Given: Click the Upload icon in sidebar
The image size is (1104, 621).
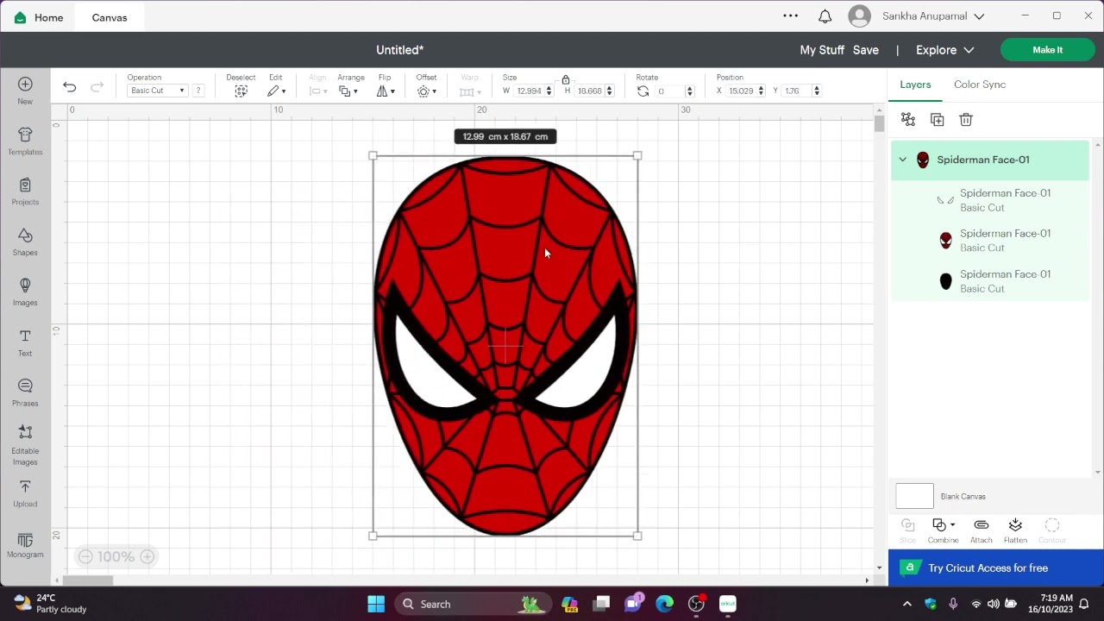Looking at the screenshot, I should coord(25,493).
